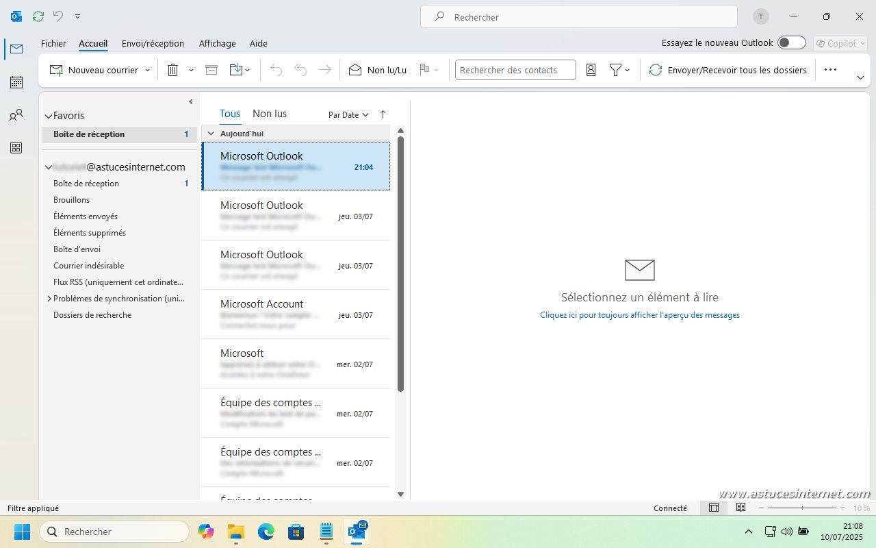Switch to Reading view icon in status bar
Screen dimensions: 876x548
pyautogui.click(x=740, y=508)
